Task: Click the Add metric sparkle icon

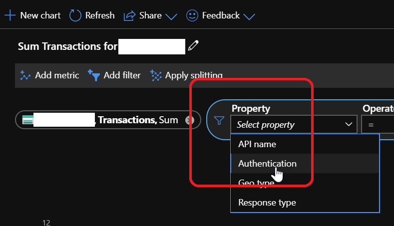Action: click(25, 75)
